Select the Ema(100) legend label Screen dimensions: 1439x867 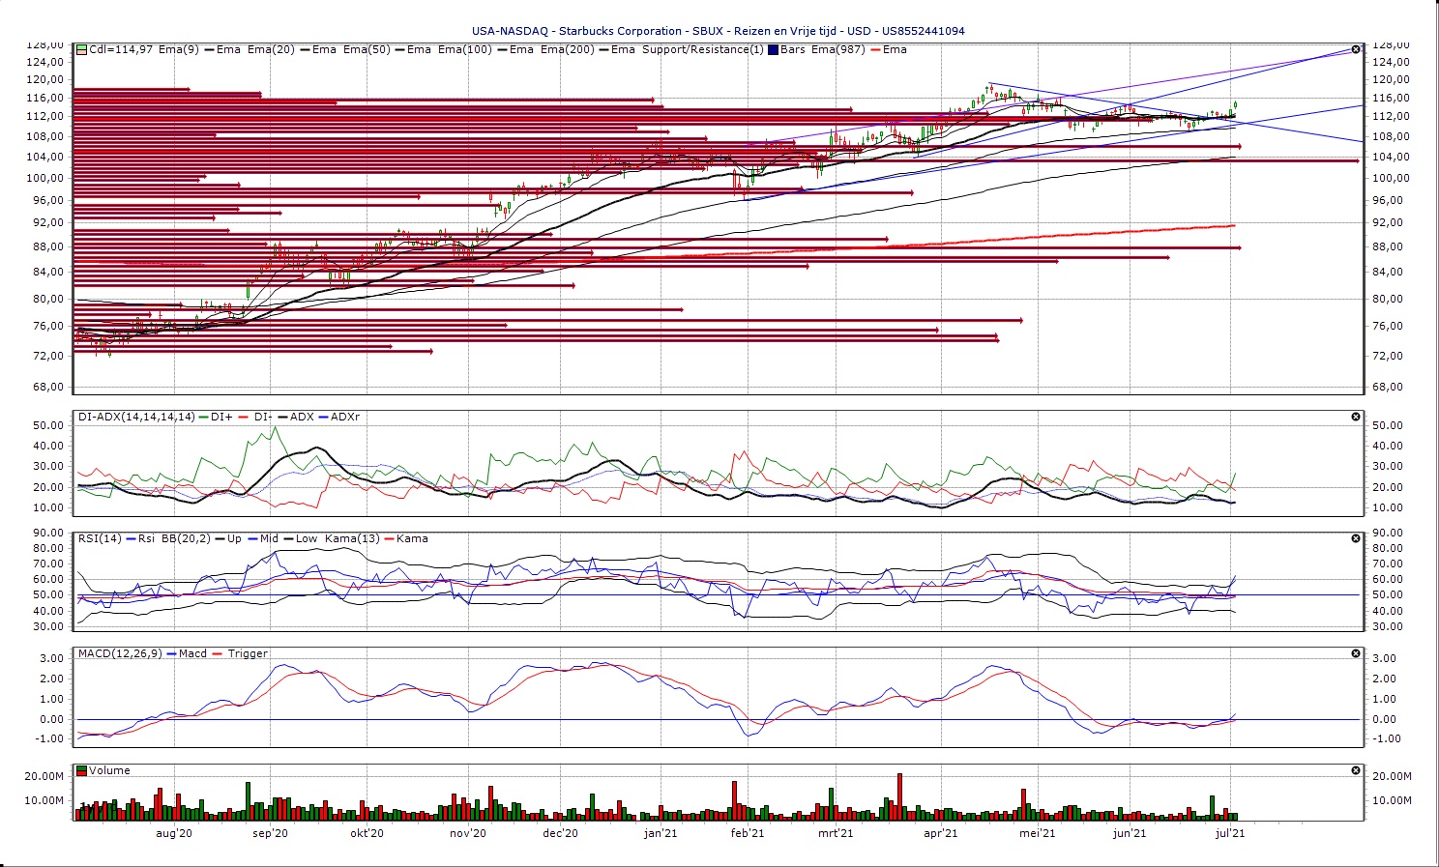465,49
